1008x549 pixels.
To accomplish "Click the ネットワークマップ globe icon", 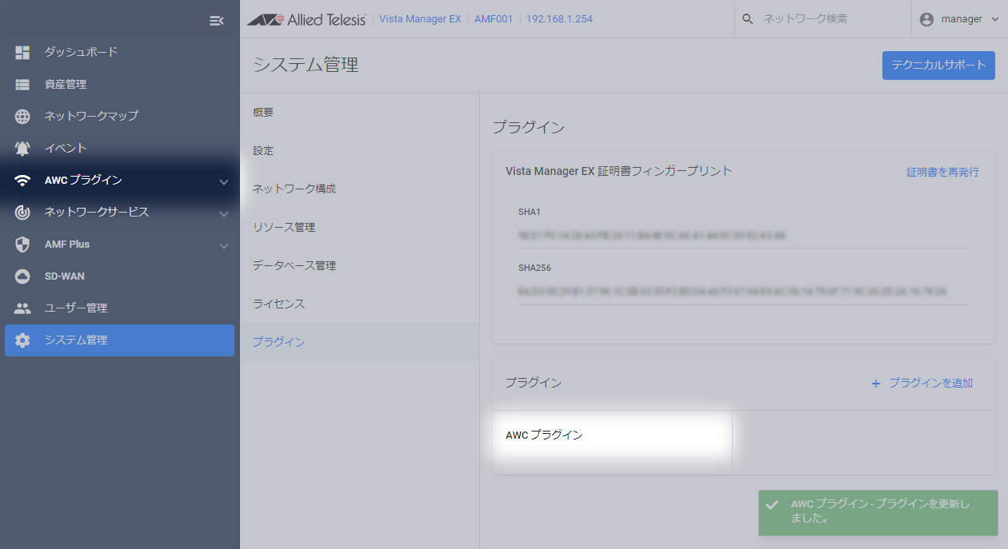I will point(22,116).
